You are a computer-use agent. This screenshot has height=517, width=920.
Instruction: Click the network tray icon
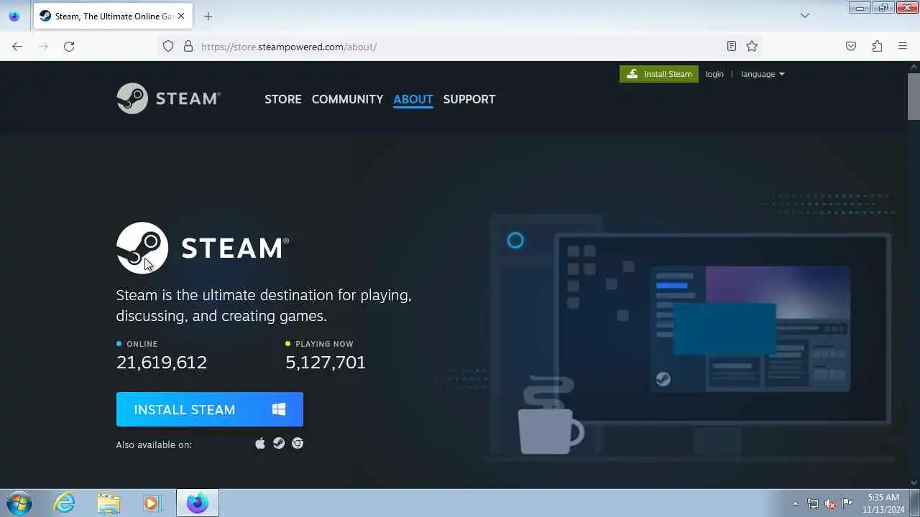[x=813, y=503]
